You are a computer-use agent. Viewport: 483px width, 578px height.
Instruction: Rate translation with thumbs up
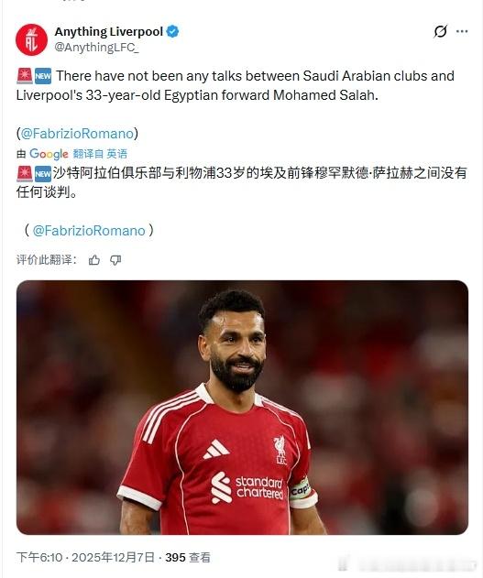[x=94, y=260]
